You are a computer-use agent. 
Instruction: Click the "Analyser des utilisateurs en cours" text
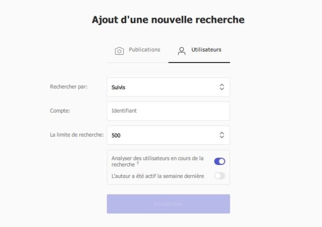158,159
